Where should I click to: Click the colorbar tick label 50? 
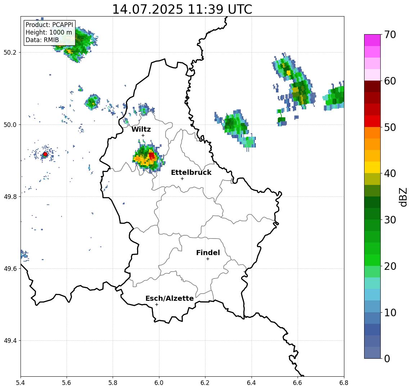pyautogui.click(x=390, y=127)
